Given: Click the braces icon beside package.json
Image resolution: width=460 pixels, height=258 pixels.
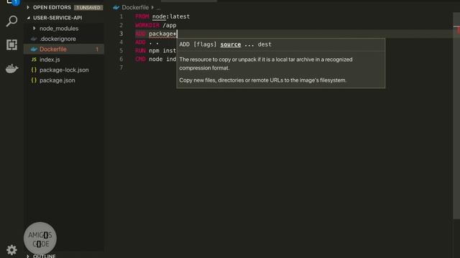Looking at the screenshot, I should 34,80.
